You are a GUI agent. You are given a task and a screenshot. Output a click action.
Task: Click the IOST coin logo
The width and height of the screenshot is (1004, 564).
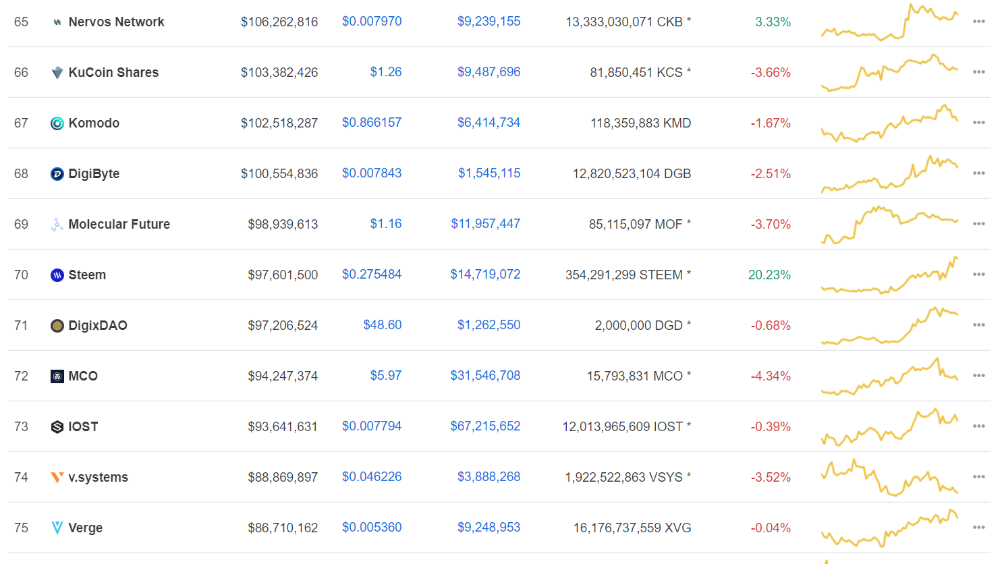pos(57,426)
